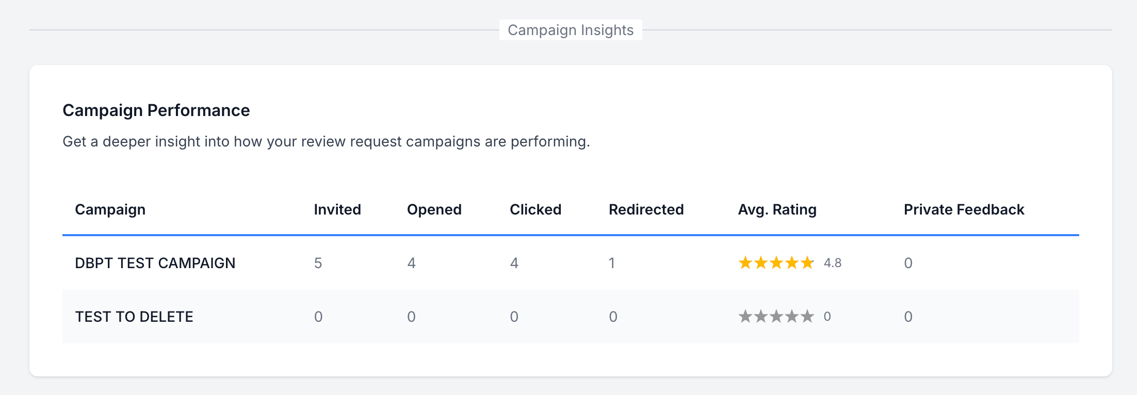Screen dimensions: 1137x395
Task: Click the 4.8 average rating value
Action: coord(833,263)
